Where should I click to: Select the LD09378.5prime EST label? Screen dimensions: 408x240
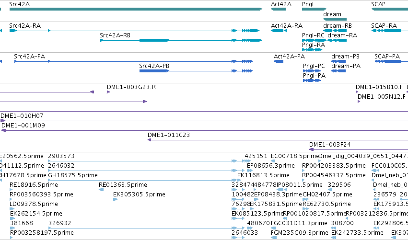coord(34,204)
